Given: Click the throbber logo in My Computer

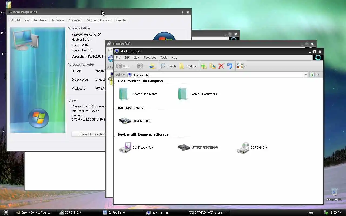Looking at the screenshot, I should (x=318, y=57).
